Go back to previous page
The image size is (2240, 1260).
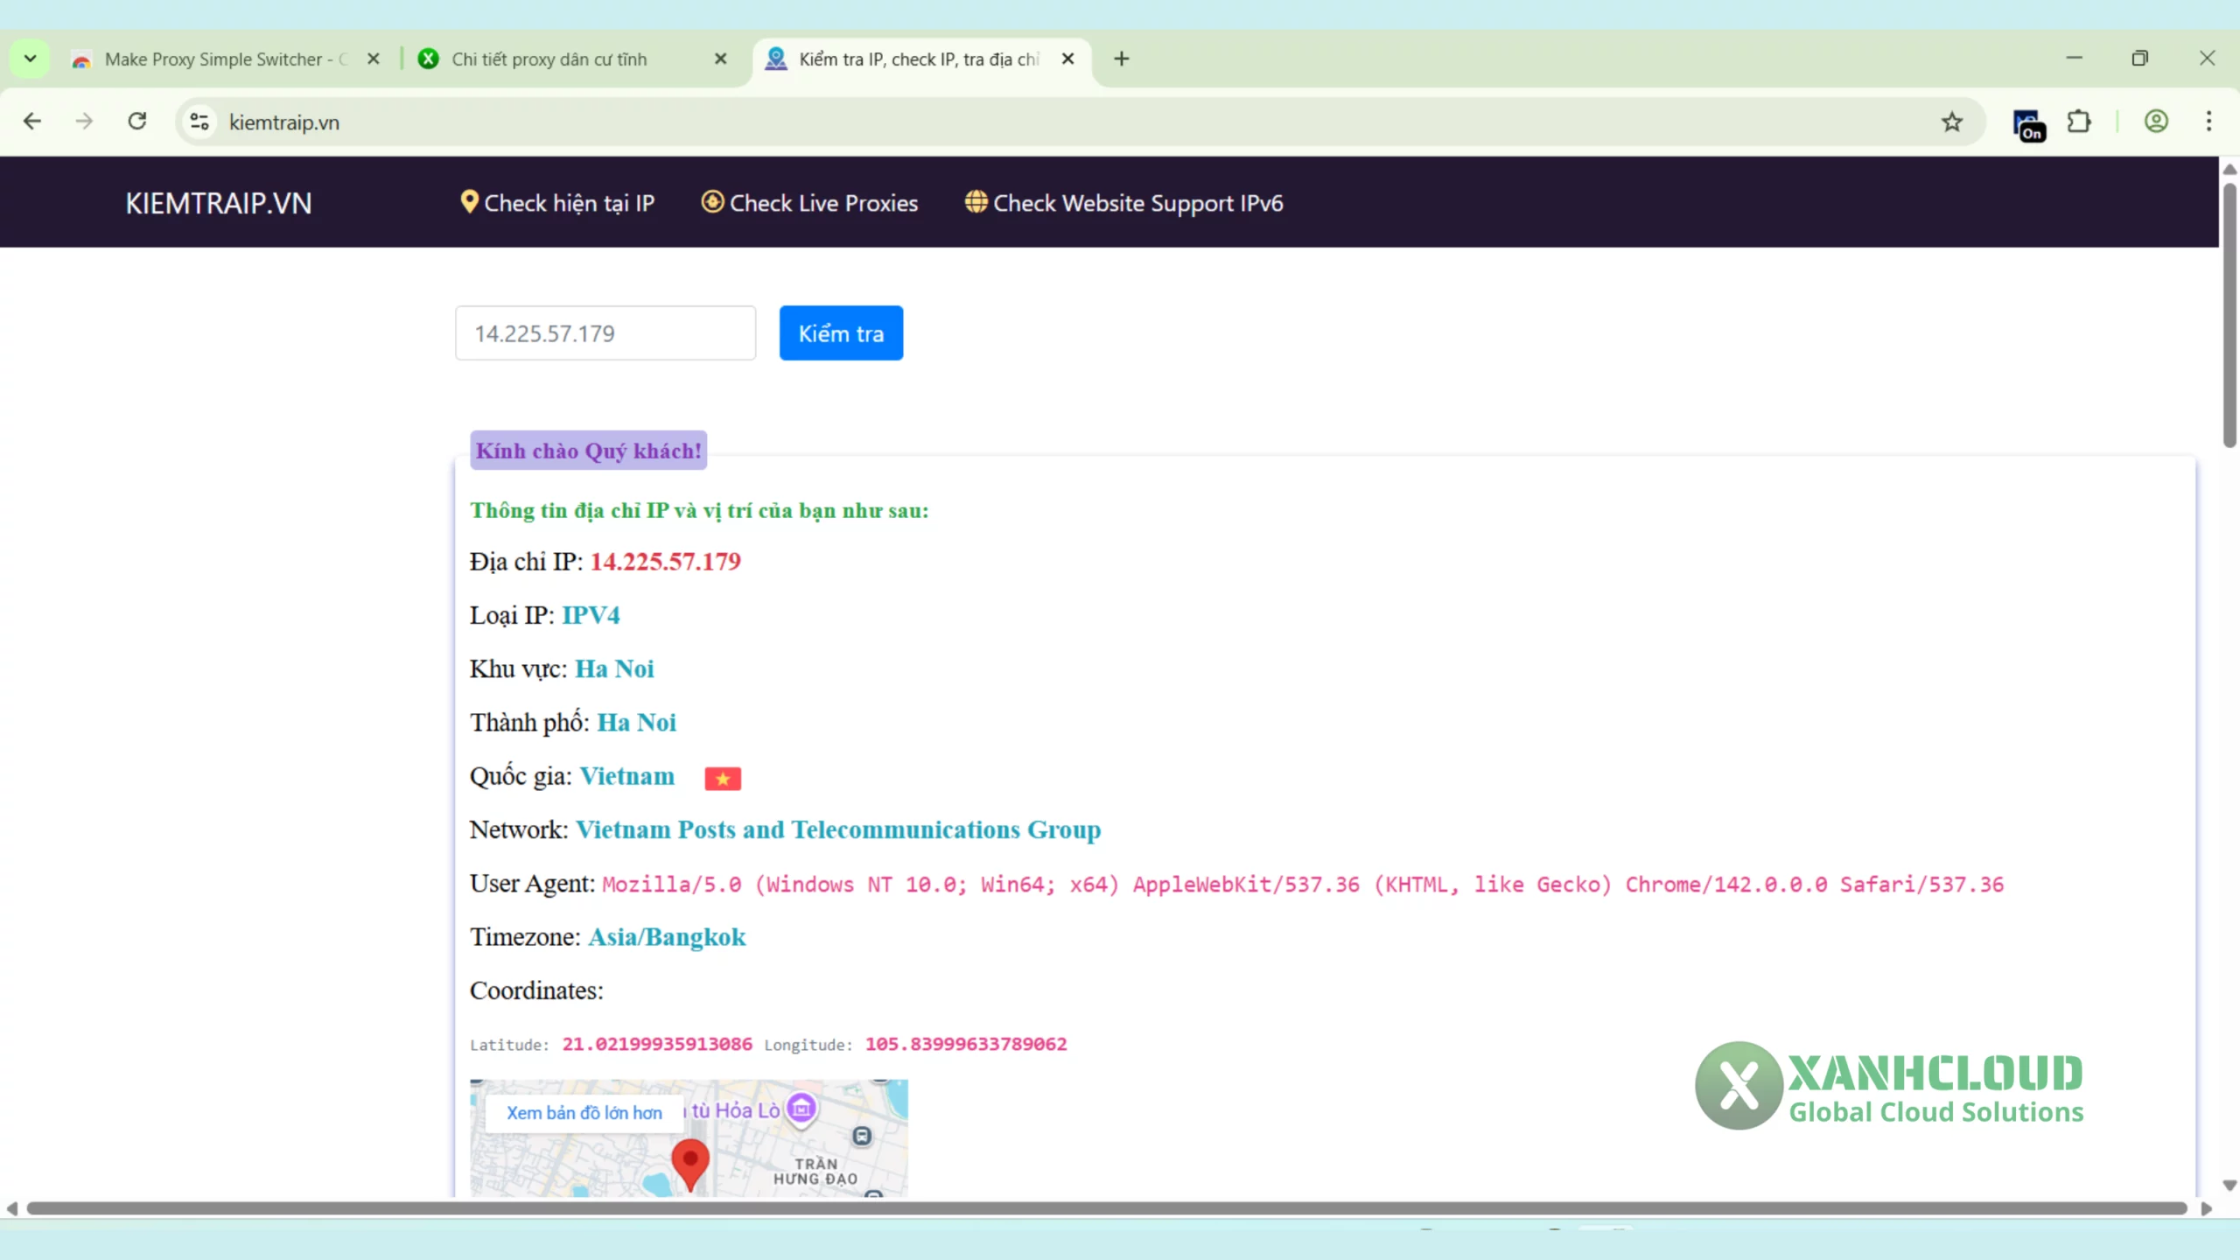click(32, 122)
